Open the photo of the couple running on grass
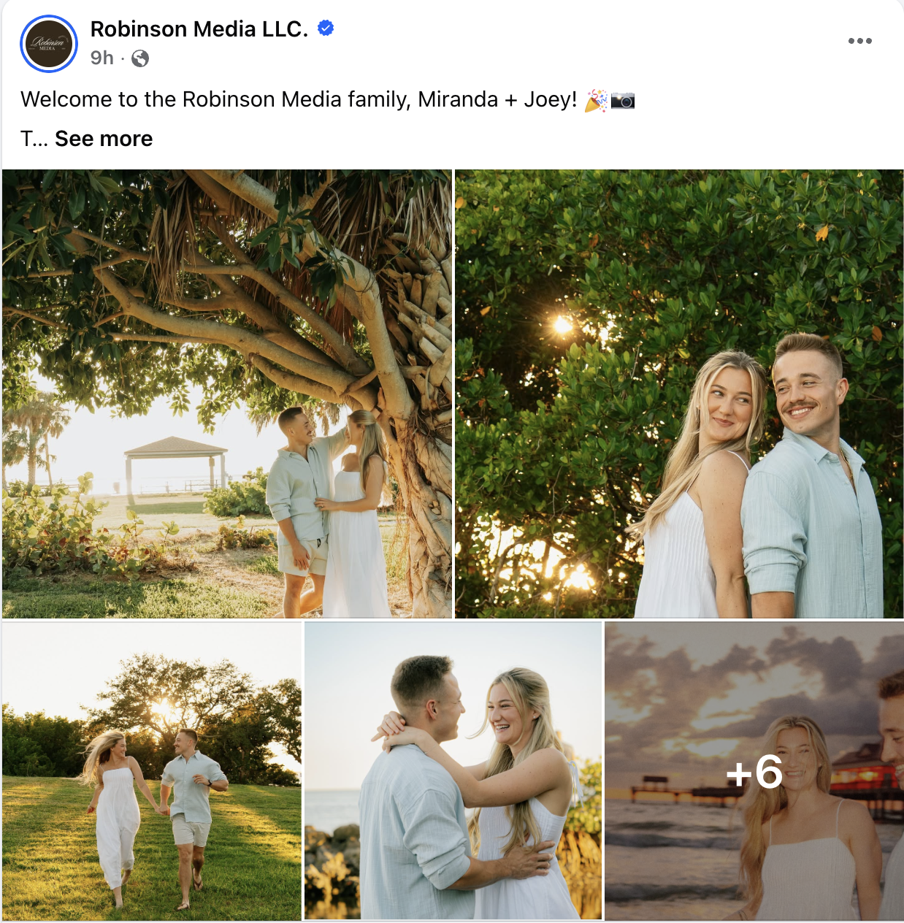 152,771
